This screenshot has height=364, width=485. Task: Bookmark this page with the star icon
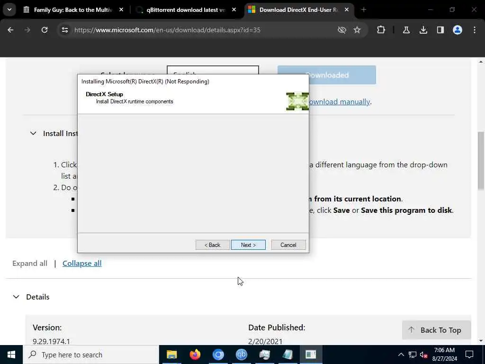[357, 30]
